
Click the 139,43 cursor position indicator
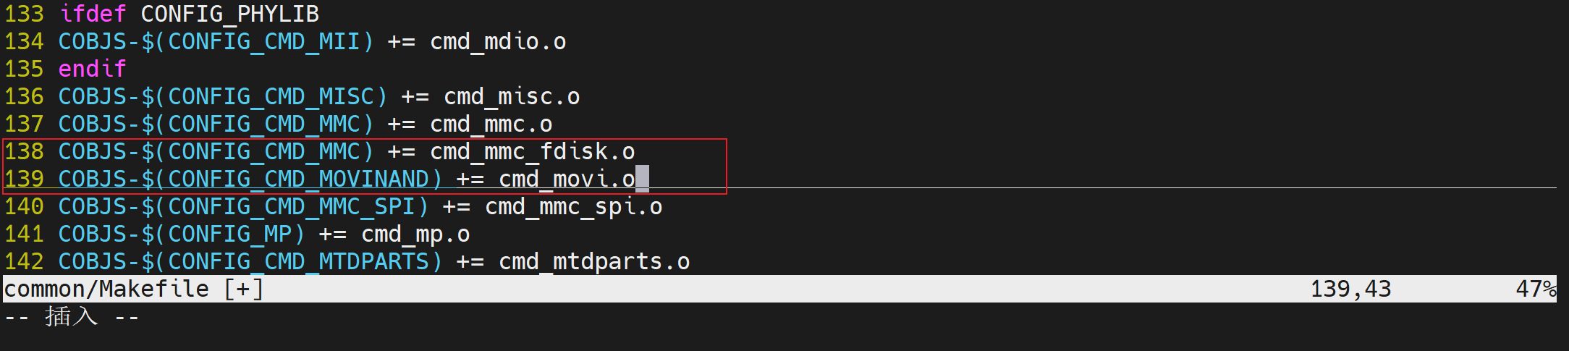tap(1351, 289)
